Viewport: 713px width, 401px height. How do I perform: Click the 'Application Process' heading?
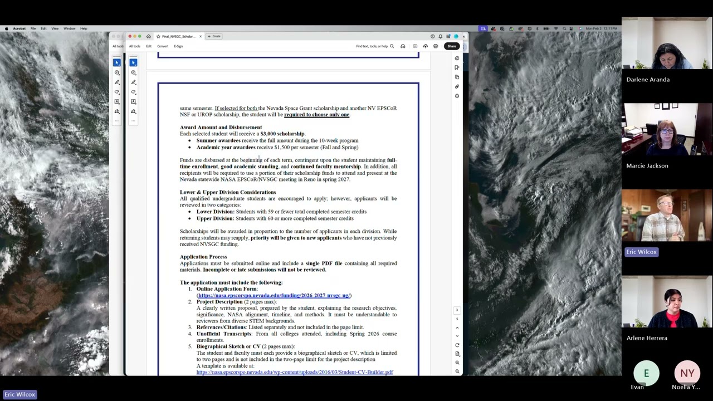tap(203, 257)
